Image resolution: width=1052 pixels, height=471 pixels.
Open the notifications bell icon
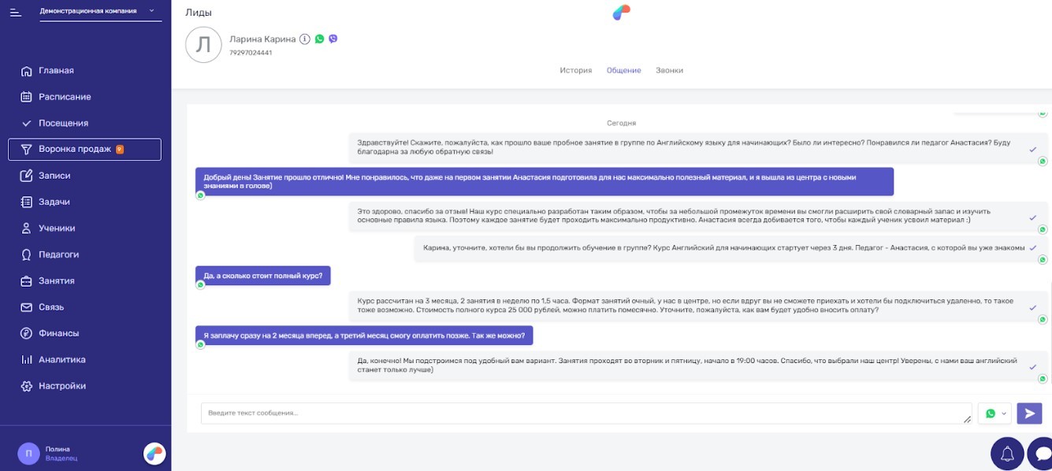point(1007,454)
